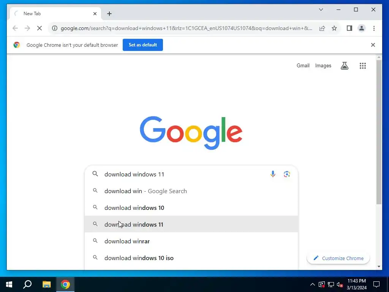This screenshot has height=292, width=389.
Task: Open the Google apps grid
Action: 362,65
